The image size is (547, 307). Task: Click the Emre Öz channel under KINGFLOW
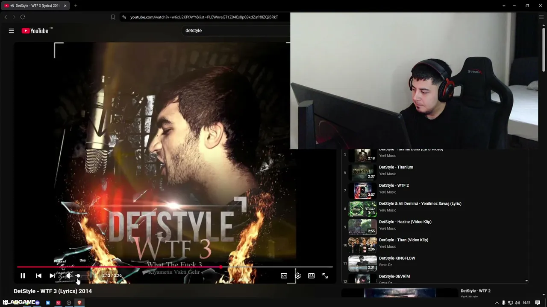pyautogui.click(x=385, y=265)
